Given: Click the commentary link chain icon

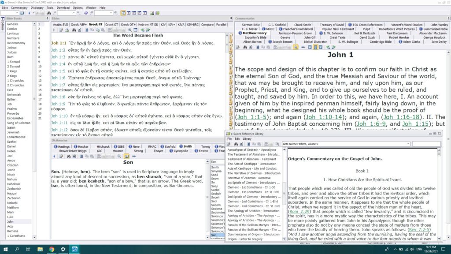Looking at the screenshot, I should pos(303,47).
